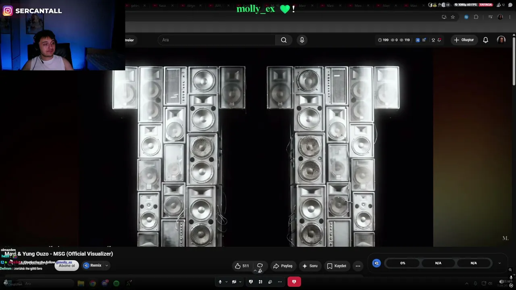Click the install app icon in address bar

(444, 17)
